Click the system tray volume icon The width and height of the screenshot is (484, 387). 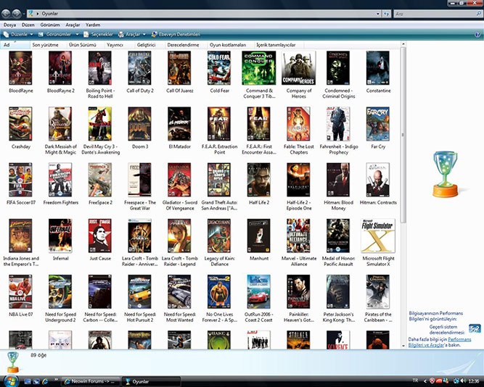point(463,381)
